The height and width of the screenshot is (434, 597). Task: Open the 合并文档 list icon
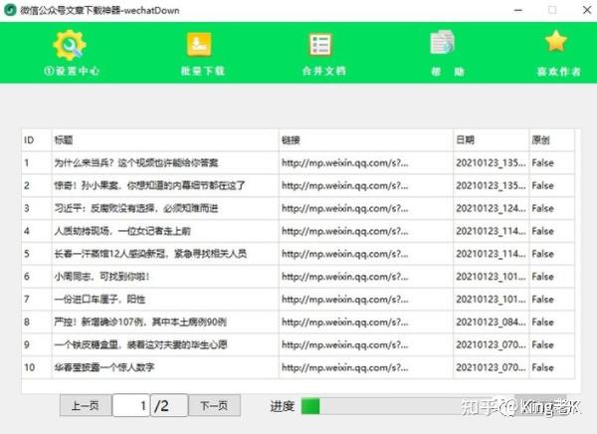(x=320, y=45)
